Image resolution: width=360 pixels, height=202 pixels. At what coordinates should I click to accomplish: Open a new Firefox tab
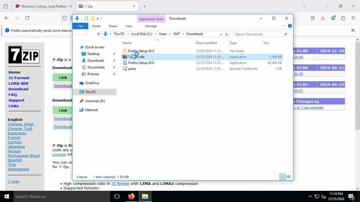(145, 6)
